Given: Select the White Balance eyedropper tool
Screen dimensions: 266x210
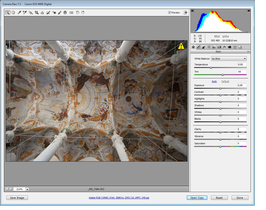Looking at the screenshot, I should pos(19,13).
